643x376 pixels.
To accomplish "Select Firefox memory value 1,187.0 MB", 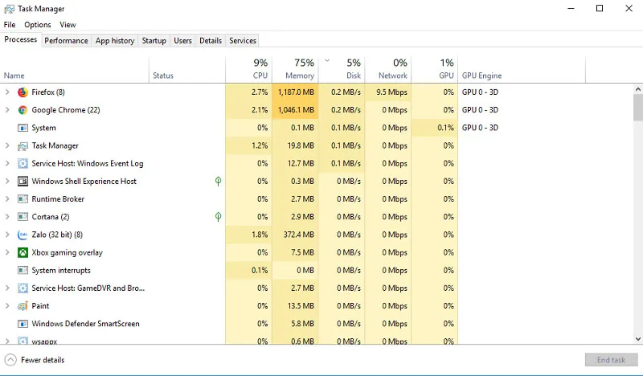I will 296,92.
